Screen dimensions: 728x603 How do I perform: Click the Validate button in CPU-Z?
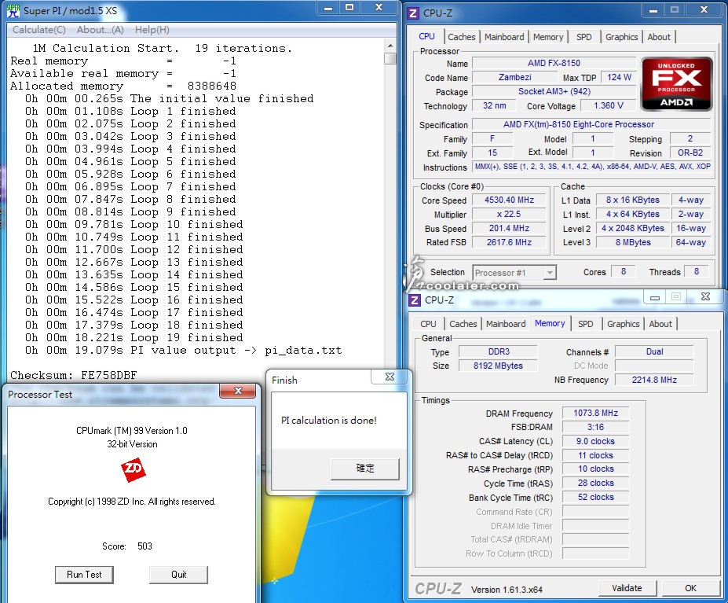coord(627,588)
